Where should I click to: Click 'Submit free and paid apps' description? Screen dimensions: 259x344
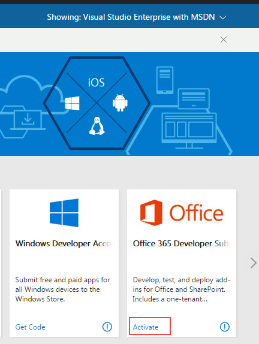click(62, 289)
